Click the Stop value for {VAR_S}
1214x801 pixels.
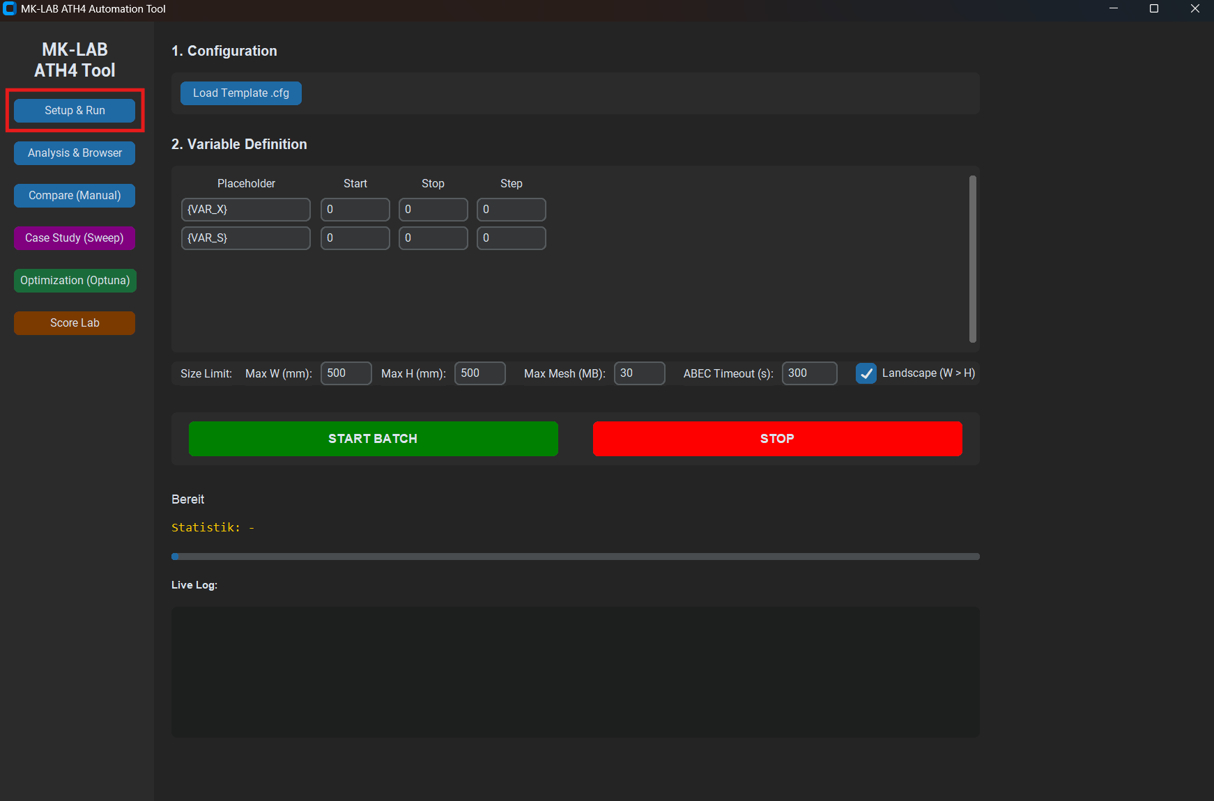[x=433, y=238]
